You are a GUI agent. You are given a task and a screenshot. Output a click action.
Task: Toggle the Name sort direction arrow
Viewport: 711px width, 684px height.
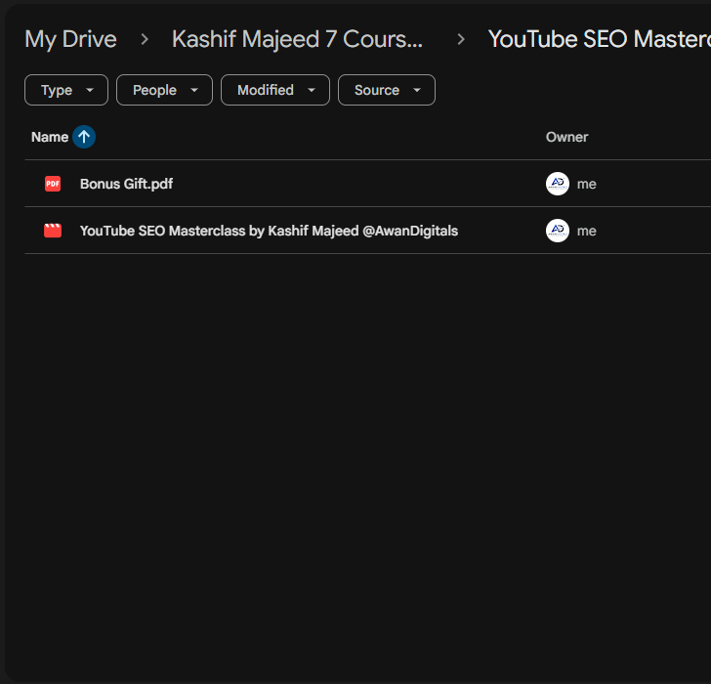[84, 137]
